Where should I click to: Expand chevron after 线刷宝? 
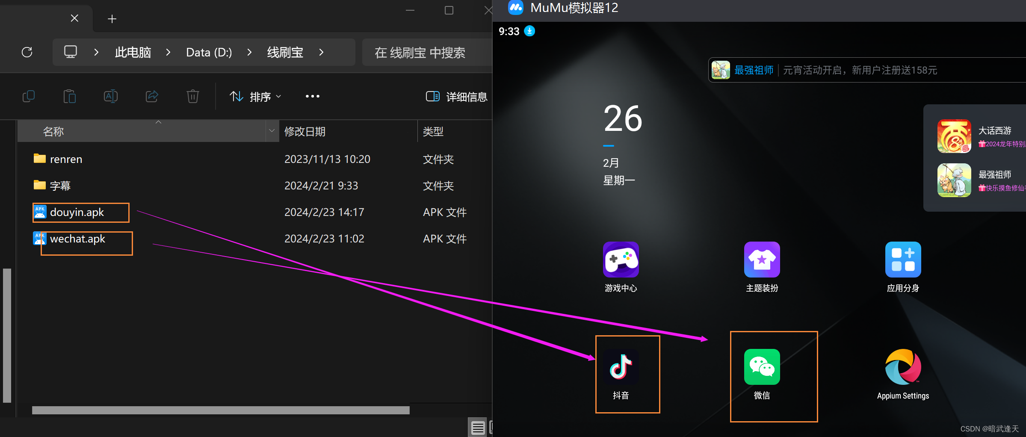click(x=322, y=52)
